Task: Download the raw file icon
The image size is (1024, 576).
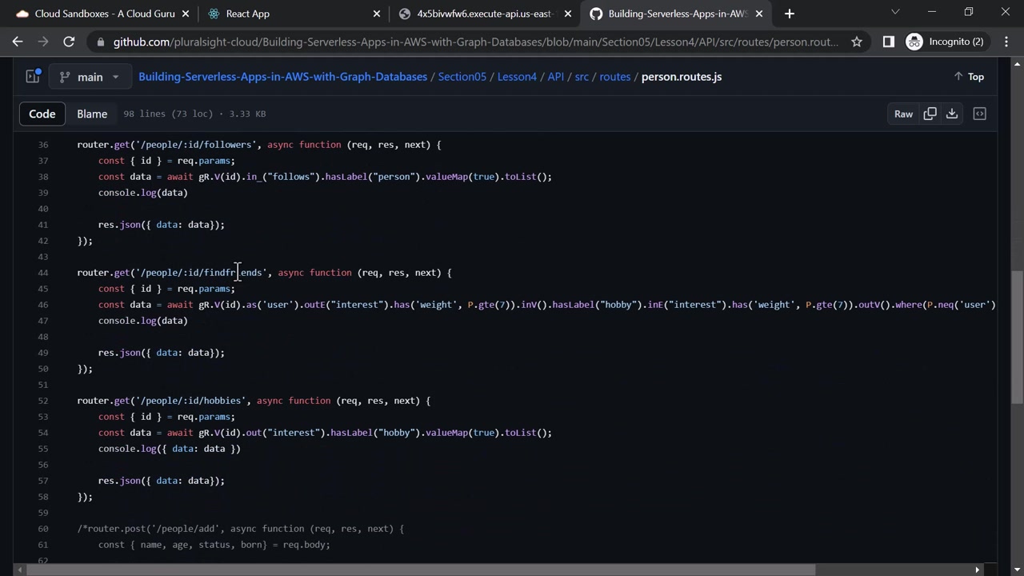Action: tap(952, 114)
